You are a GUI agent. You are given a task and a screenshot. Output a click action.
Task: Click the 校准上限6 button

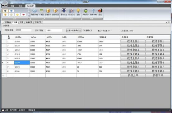pyautogui.click(x=133, y=63)
